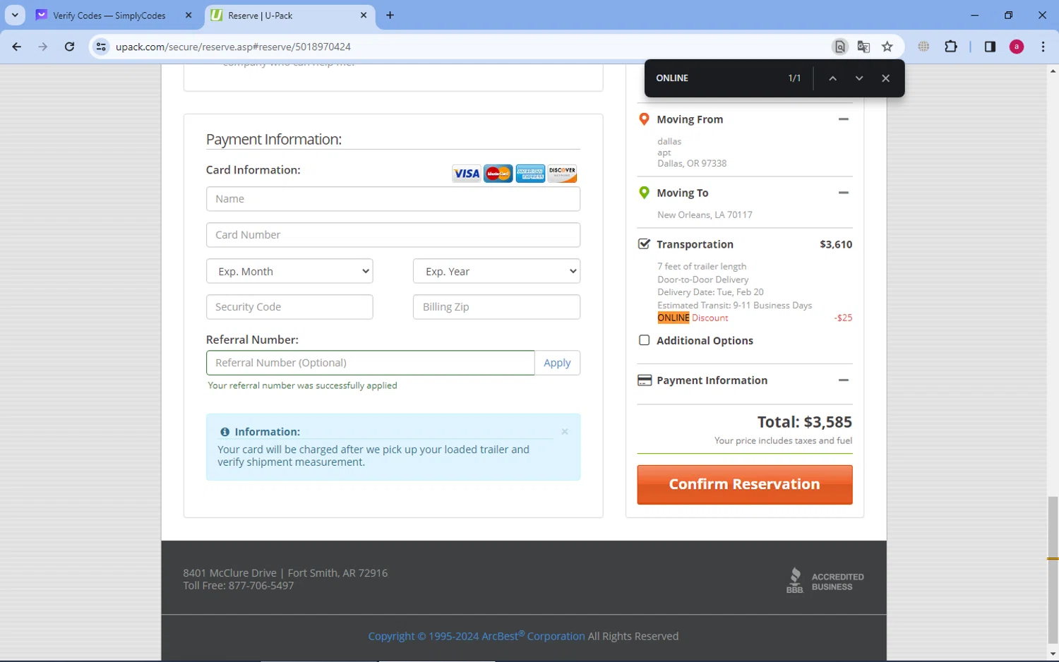1059x662 pixels.
Task: Click the globe extension icon in toolbar
Action: click(x=923, y=47)
